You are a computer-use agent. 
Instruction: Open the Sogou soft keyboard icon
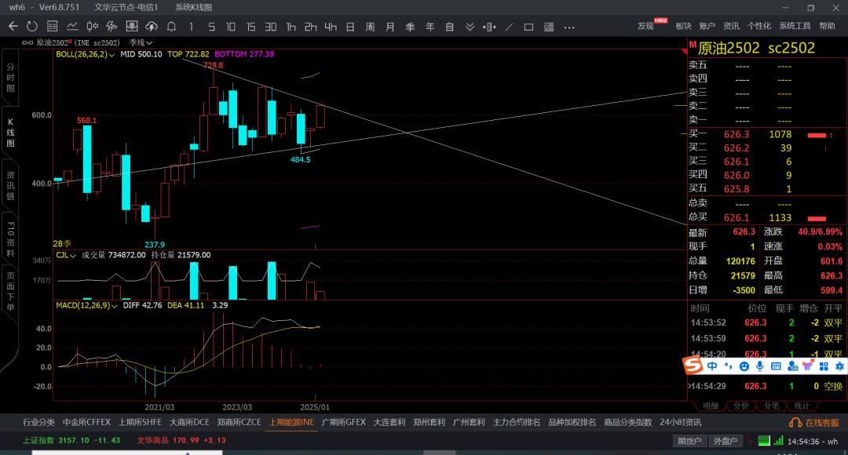(776, 366)
